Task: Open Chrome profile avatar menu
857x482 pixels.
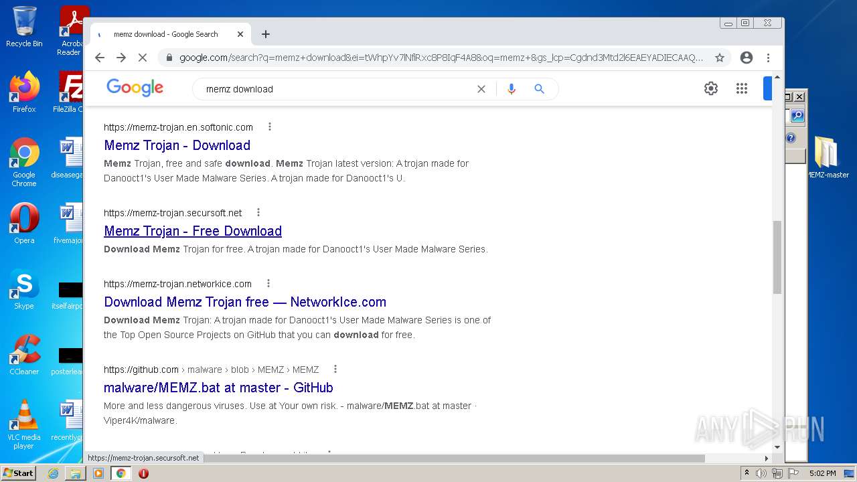Action: pyautogui.click(x=747, y=58)
